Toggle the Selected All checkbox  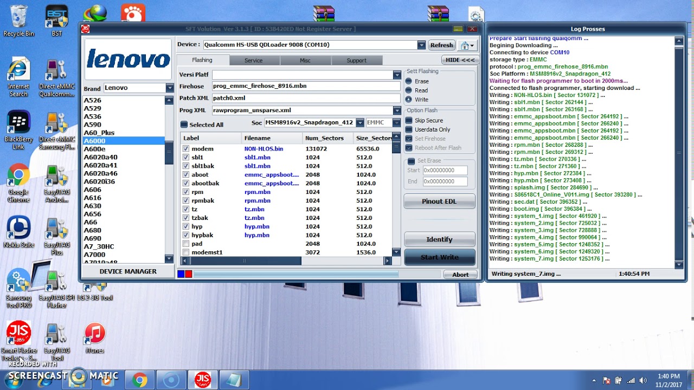(x=184, y=125)
